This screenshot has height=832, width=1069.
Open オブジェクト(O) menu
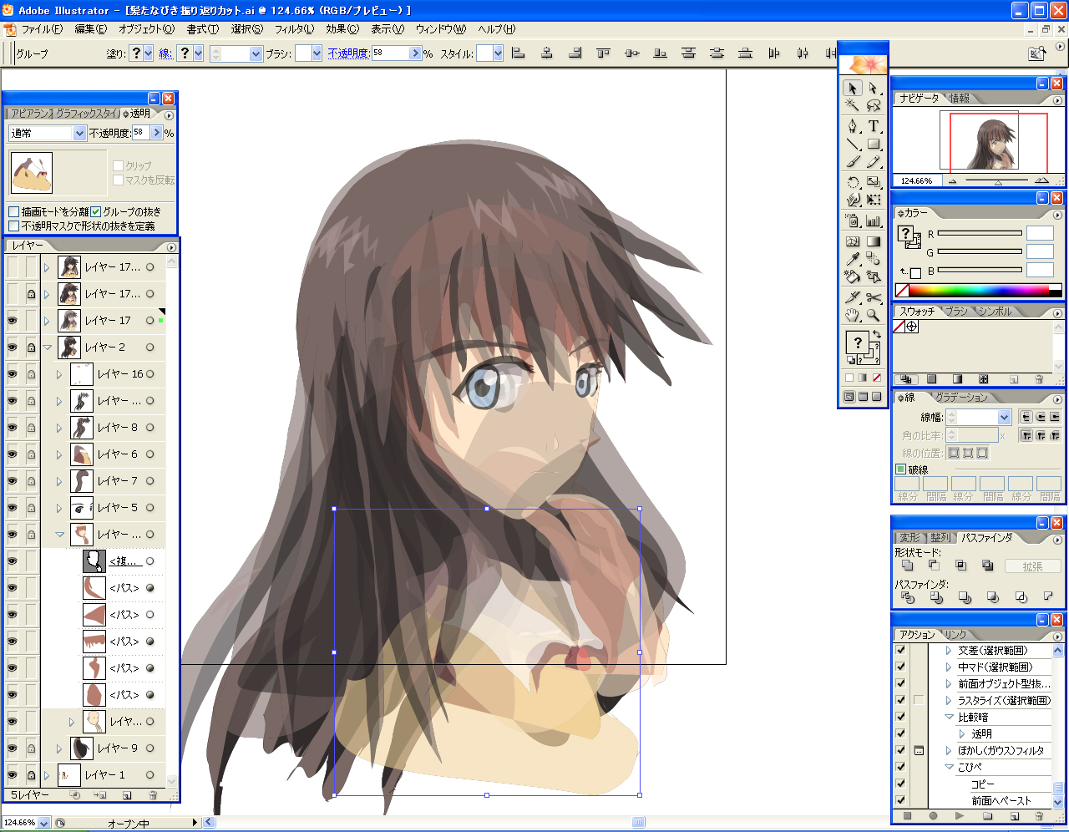[x=146, y=29]
